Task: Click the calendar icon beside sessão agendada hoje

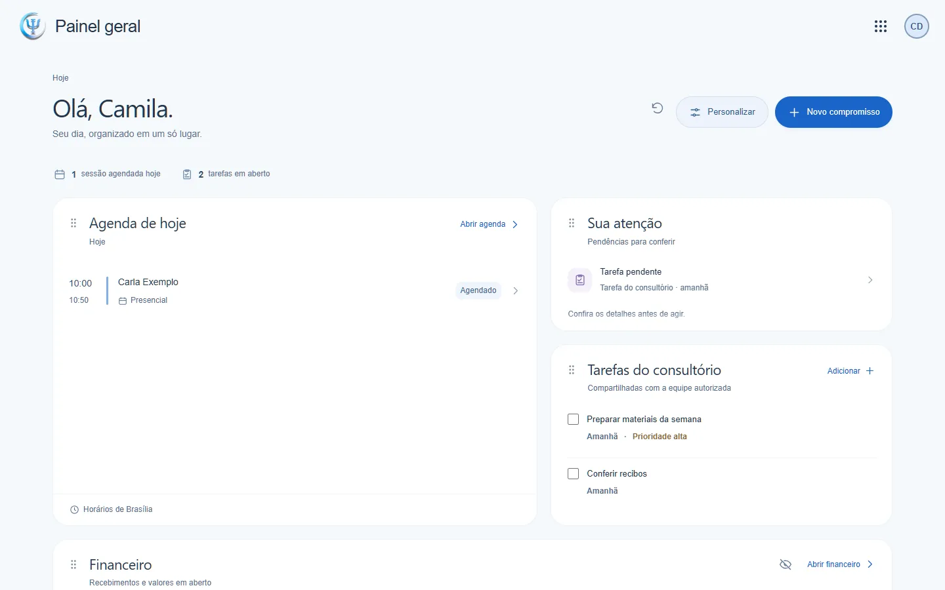Action: (60, 174)
